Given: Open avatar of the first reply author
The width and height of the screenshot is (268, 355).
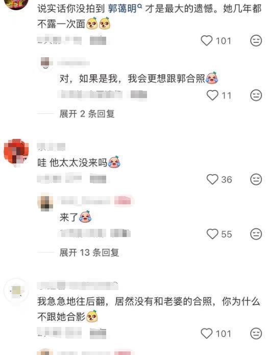Looking at the screenshot, I should tap(45, 62).
